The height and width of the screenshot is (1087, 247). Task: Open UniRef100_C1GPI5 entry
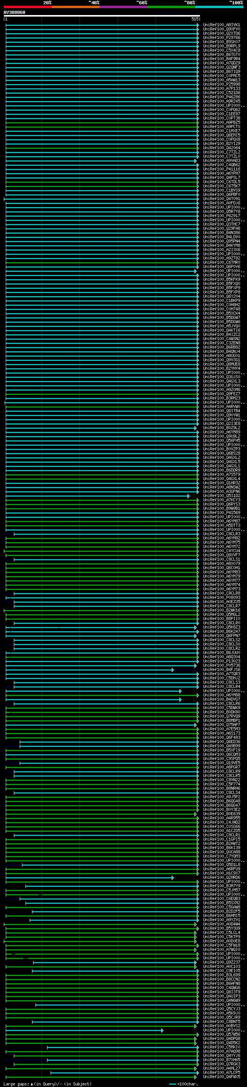coord(221,839)
